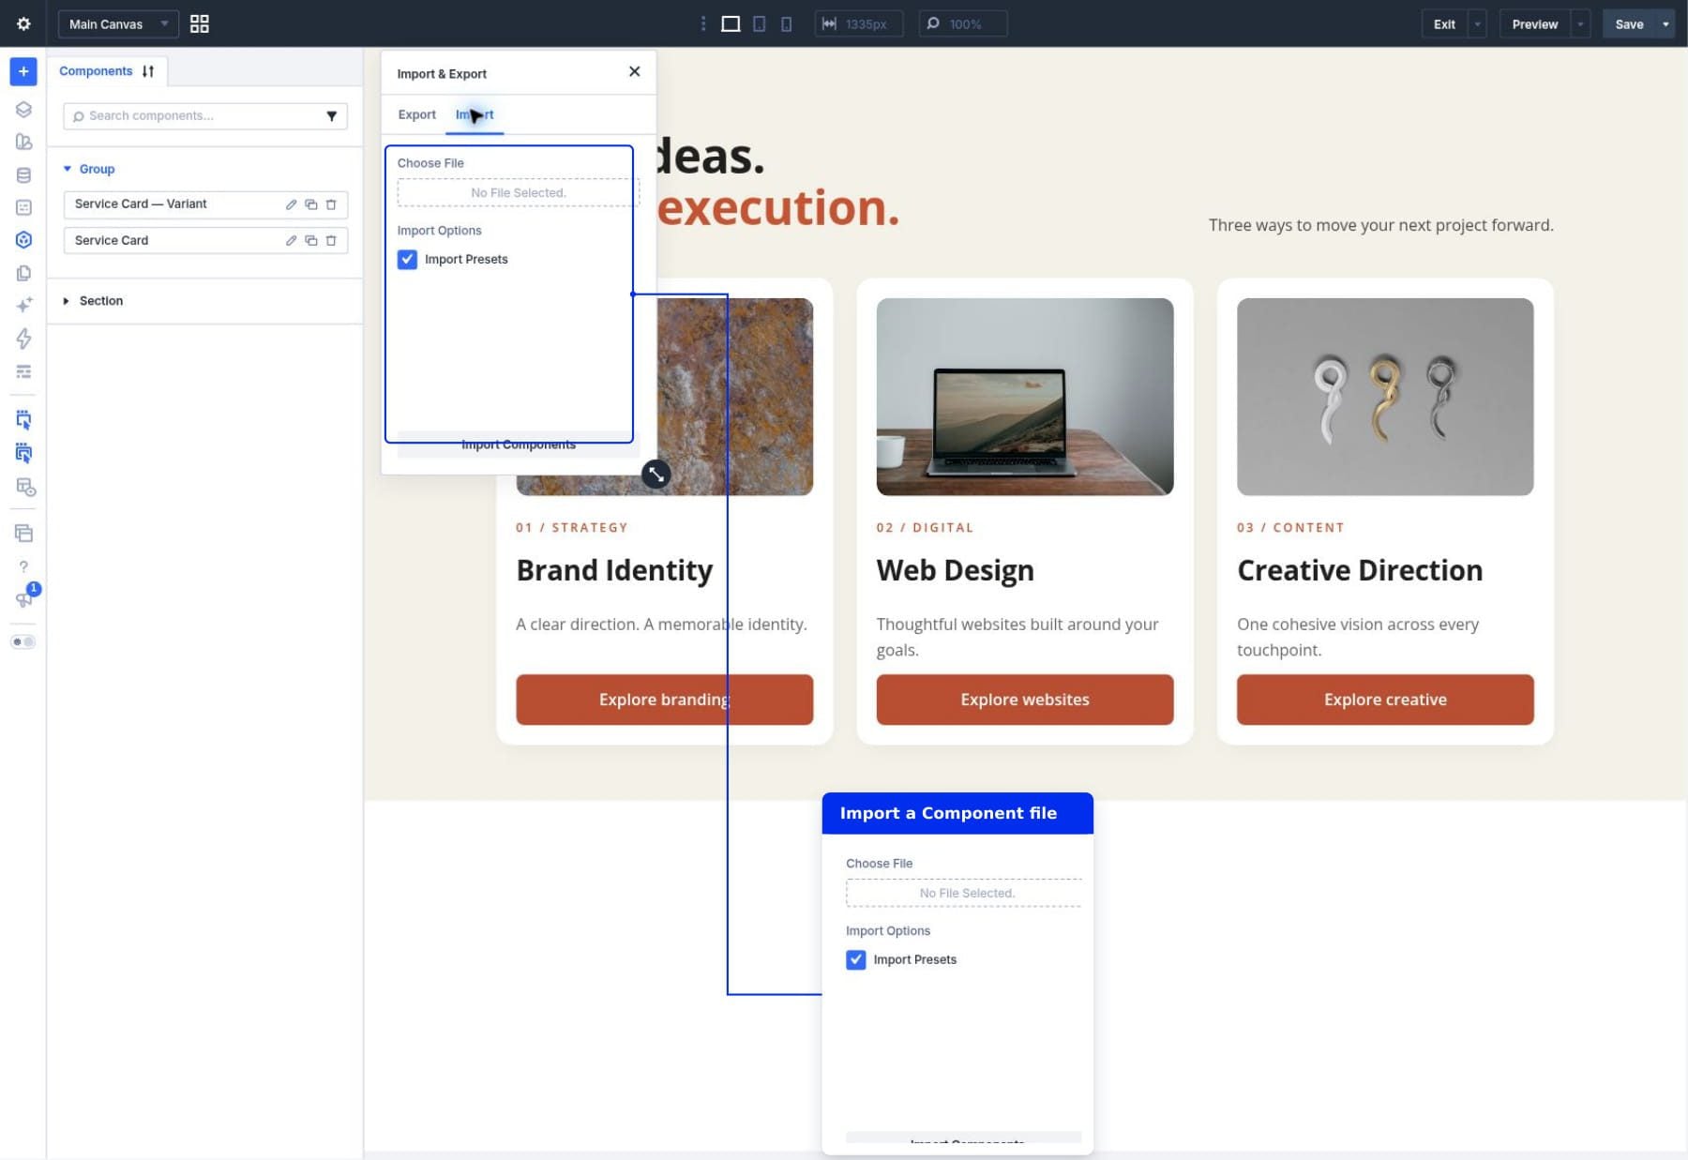The width and height of the screenshot is (1688, 1160).
Task: Toggle Import Presets checkbox in dialog
Action: 407,260
